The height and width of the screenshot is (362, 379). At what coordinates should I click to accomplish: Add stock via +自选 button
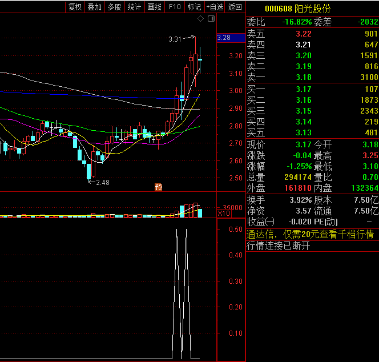pyautogui.click(x=215, y=7)
